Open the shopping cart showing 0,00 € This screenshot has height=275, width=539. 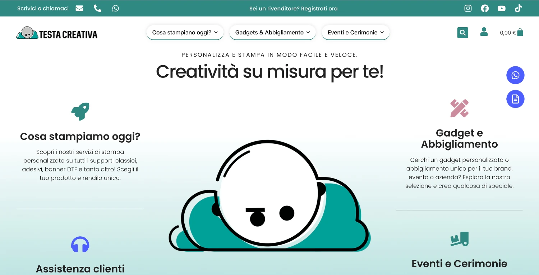coord(511,33)
